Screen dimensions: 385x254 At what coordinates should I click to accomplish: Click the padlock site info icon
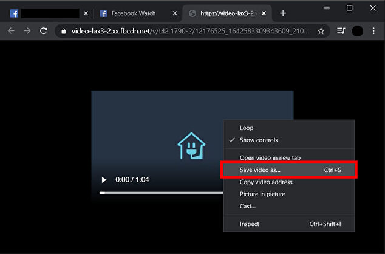pyautogui.click(x=63, y=31)
